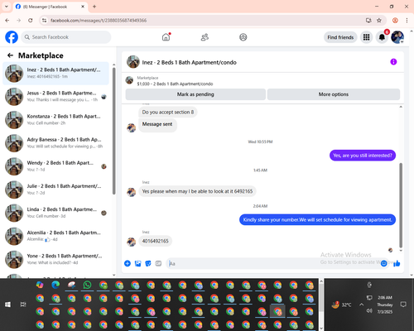Open the Windows notification center icon
This screenshot has width=414, height=331.
pyautogui.click(x=403, y=305)
